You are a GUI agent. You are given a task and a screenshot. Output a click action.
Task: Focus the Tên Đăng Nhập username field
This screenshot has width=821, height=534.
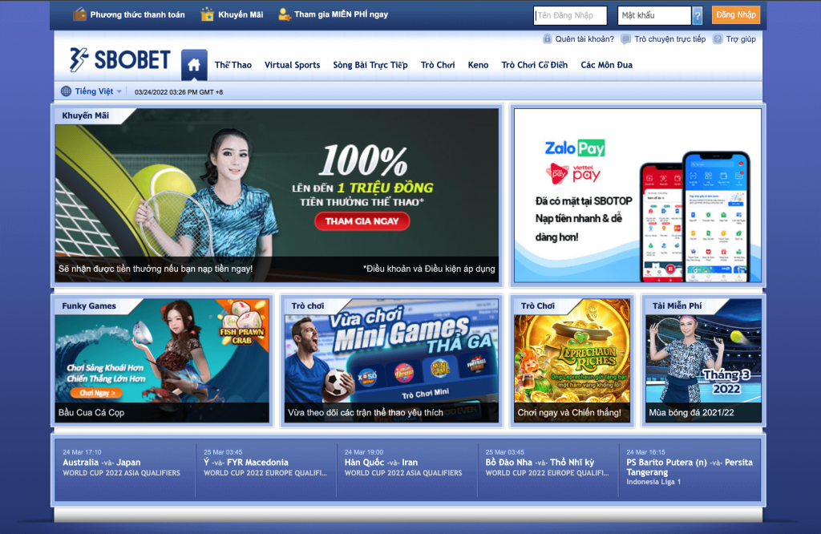(570, 16)
